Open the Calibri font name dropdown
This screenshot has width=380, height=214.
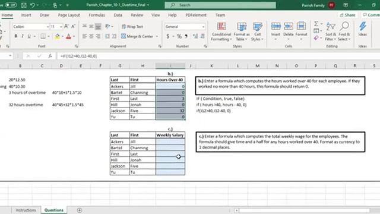47,27
